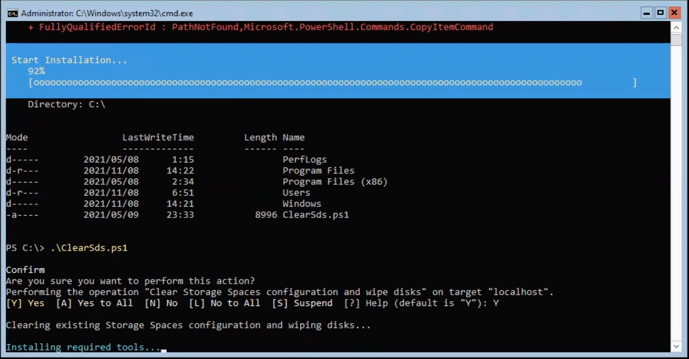689x359 pixels.
Task: Click the 'd-r---' mode of Users row
Action: coord(22,192)
